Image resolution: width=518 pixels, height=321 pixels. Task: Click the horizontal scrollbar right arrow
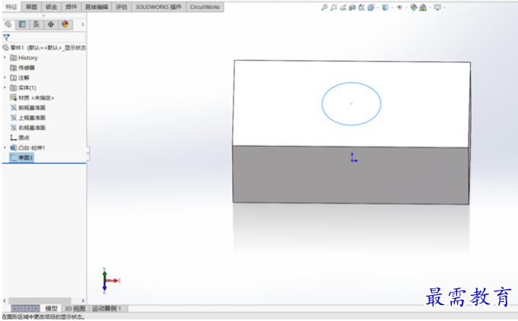coord(83,301)
